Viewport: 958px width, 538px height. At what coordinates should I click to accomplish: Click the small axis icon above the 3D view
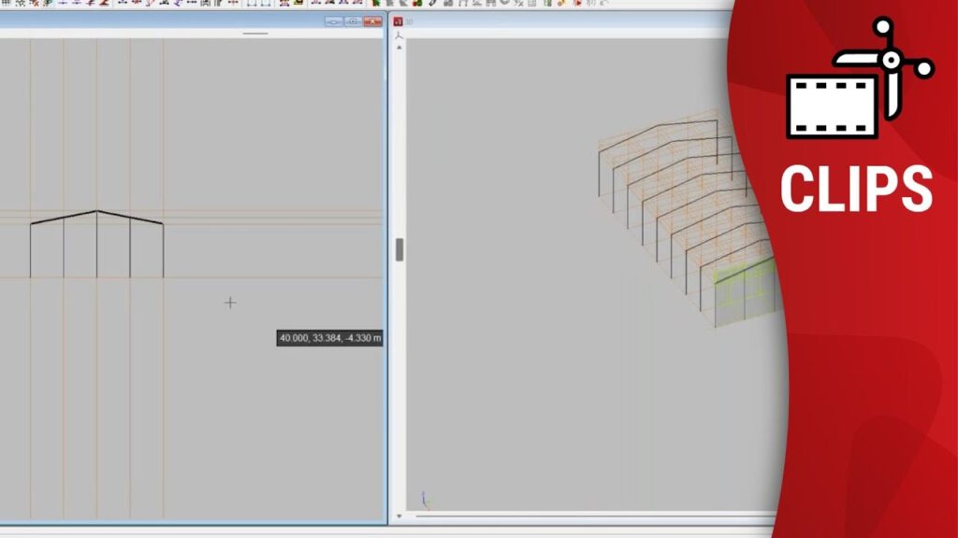click(x=399, y=35)
